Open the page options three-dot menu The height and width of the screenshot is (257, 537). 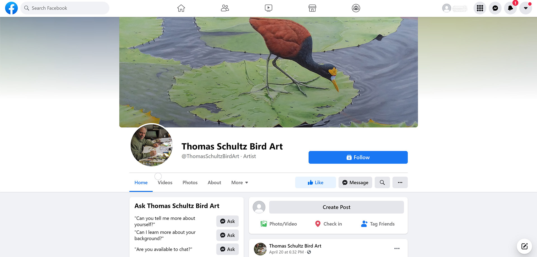[x=400, y=182]
